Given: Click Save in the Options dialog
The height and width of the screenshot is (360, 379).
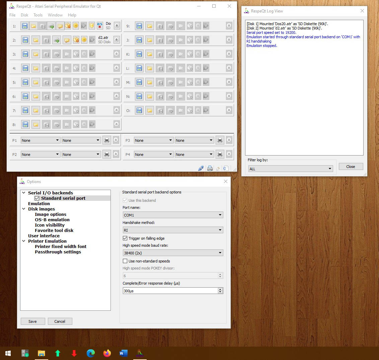Looking at the screenshot, I should tap(33, 321).
